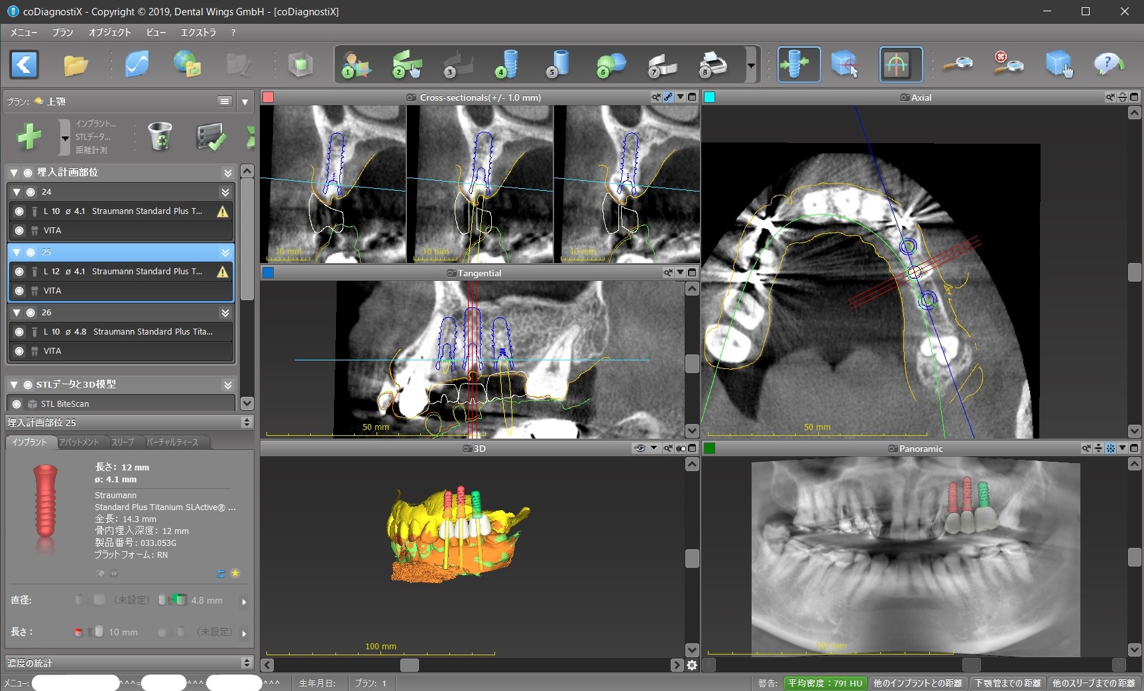Click the blue curve icon in toolbar
The width and height of the screenshot is (1144, 691).
[x=137, y=64]
